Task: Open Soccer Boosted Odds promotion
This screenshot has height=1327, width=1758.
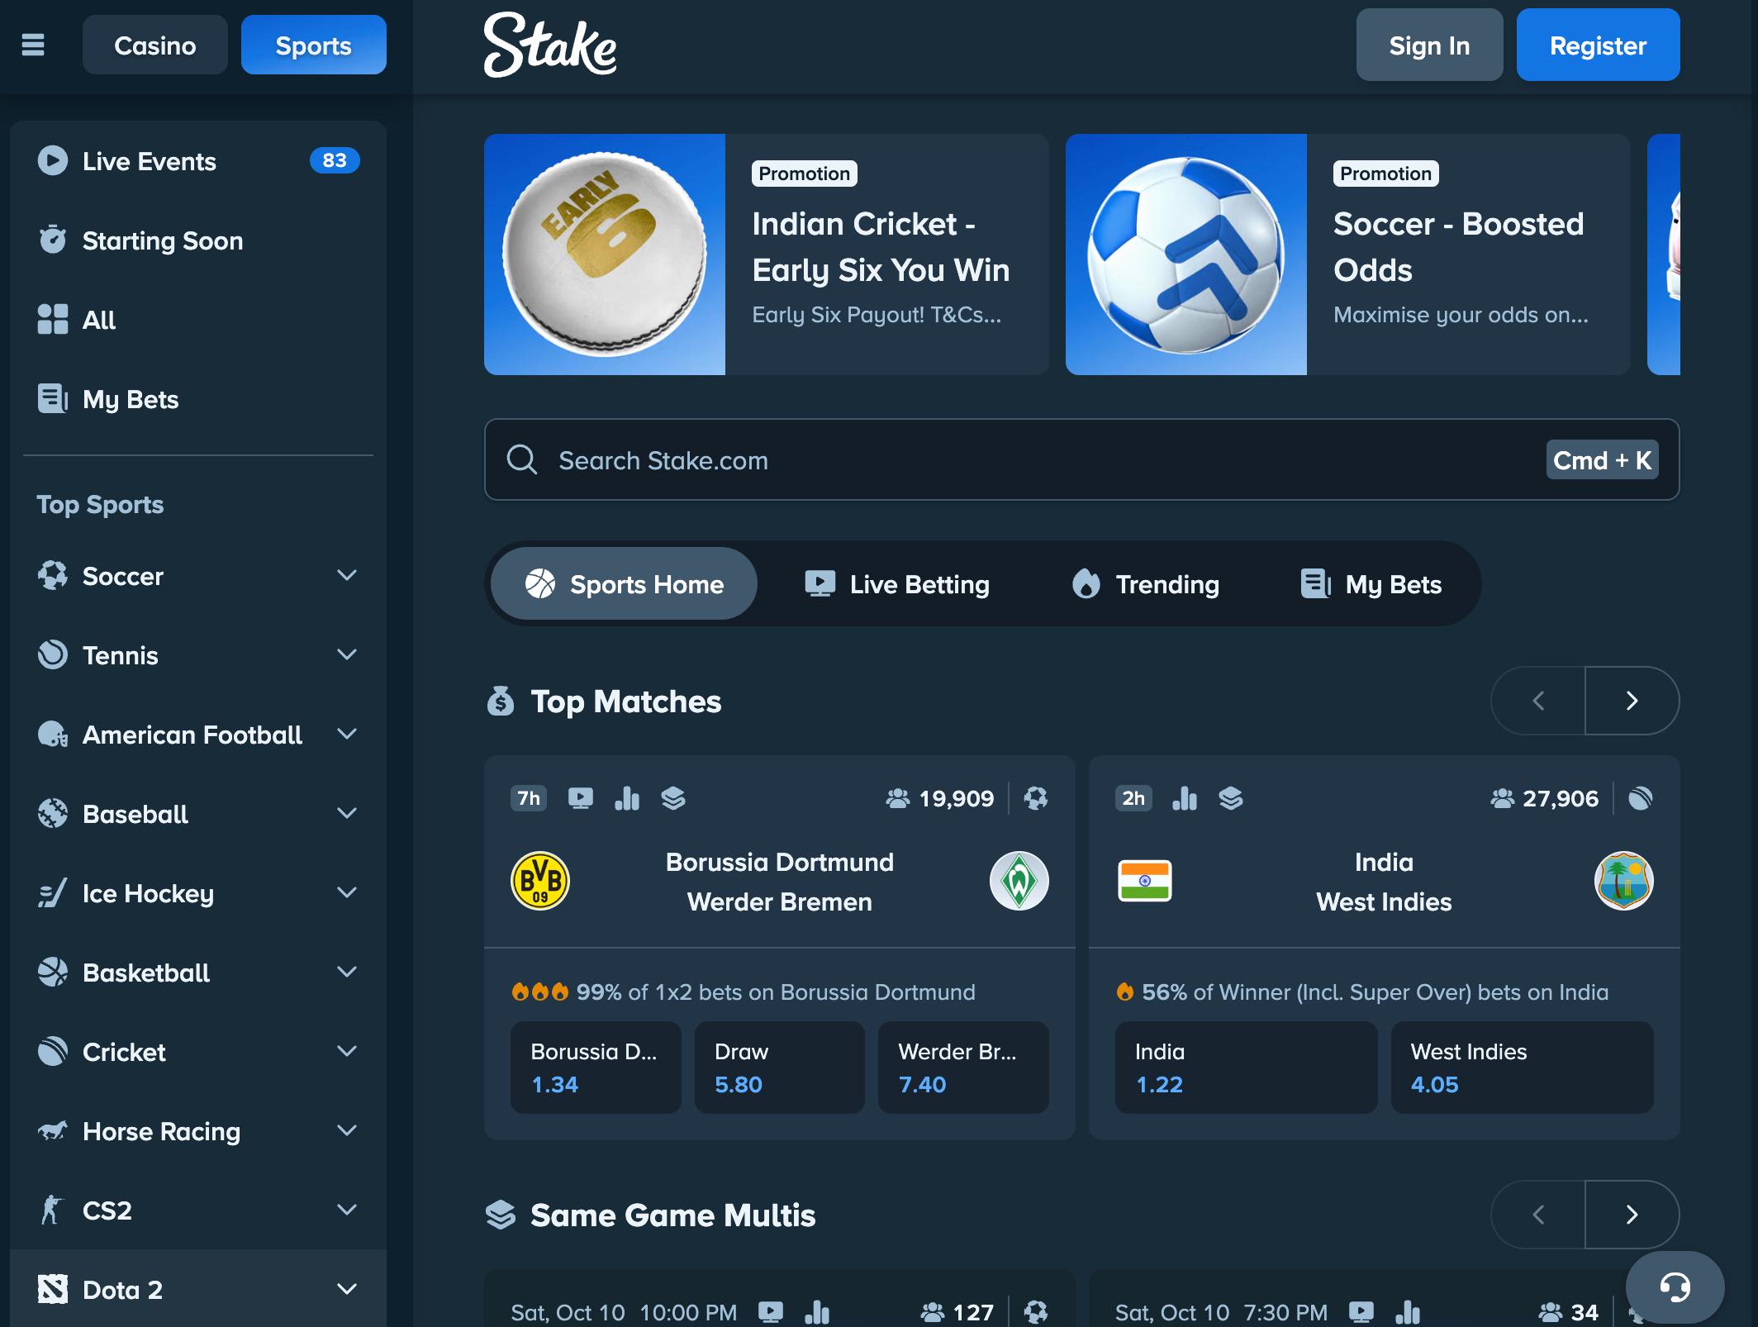Action: click(1348, 254)
